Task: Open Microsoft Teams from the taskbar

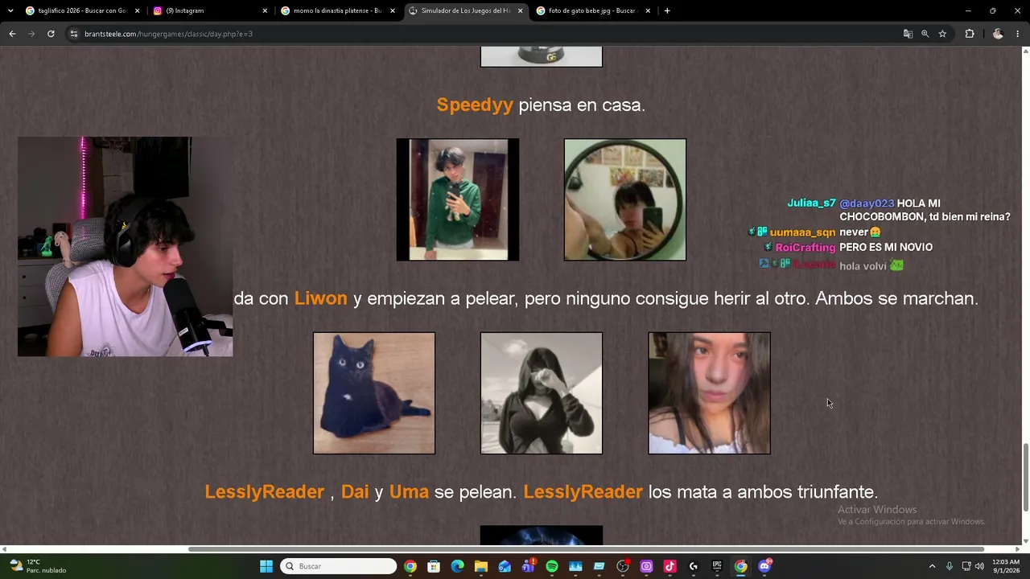Action: [529, 566]
